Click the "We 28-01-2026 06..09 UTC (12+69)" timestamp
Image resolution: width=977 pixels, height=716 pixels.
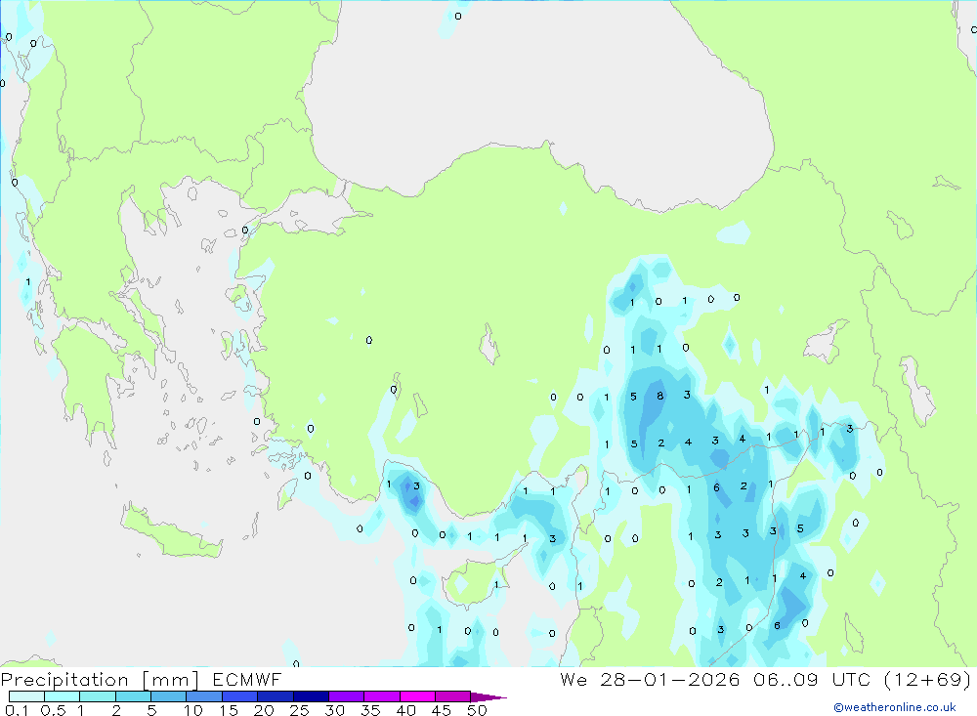coord(766,679)
